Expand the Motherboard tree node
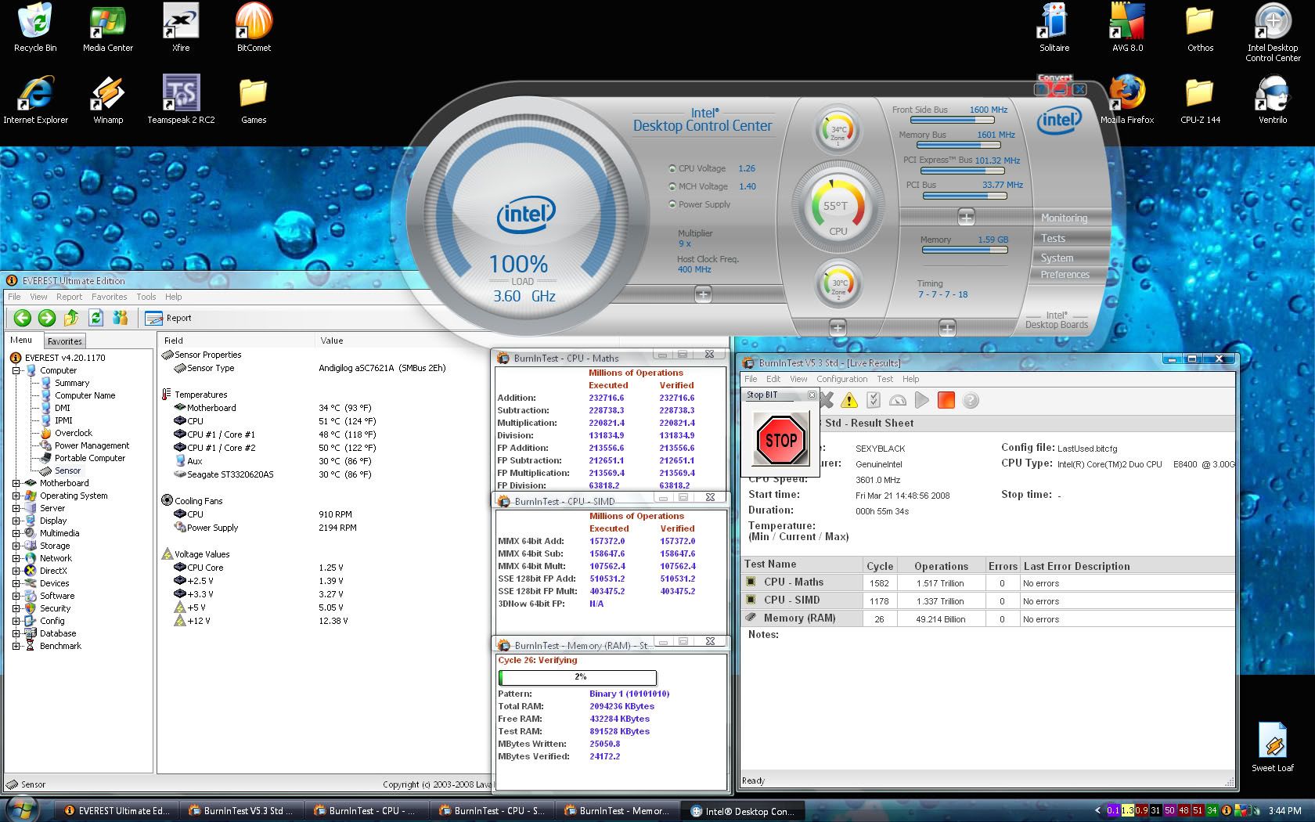The height and width of the screenshot is (822, 1315). pos(16,483)
